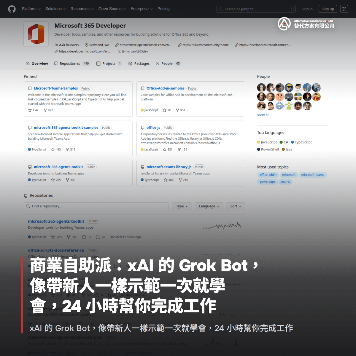This screenshot has height=356, width=356.
Task: Click the Sign up button
Action: click(328, 9)
